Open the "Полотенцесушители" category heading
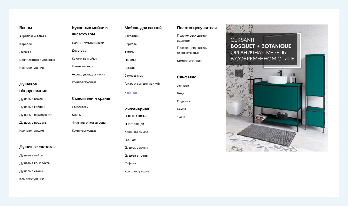The width and height of the screenshot is (348, 206). (x=197, y=28)
